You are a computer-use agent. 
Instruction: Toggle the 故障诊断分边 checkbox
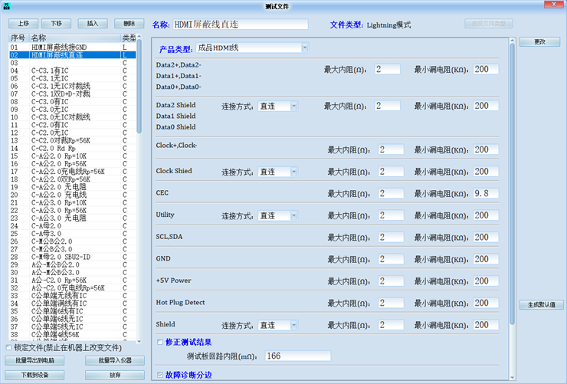[159, 375]
